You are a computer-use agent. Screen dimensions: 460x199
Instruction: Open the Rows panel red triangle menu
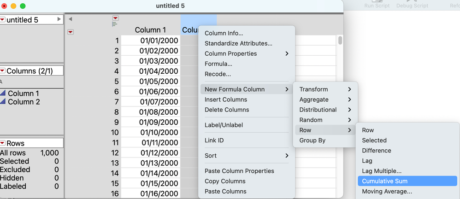3,143
